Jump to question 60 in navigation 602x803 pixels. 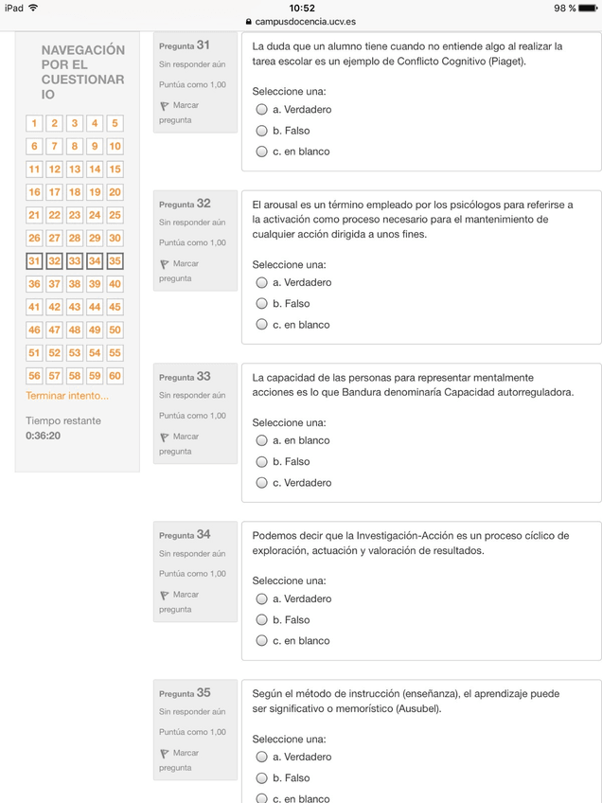coord(115,375)
